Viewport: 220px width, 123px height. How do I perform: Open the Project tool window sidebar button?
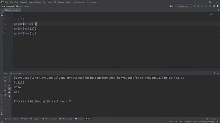2,13
